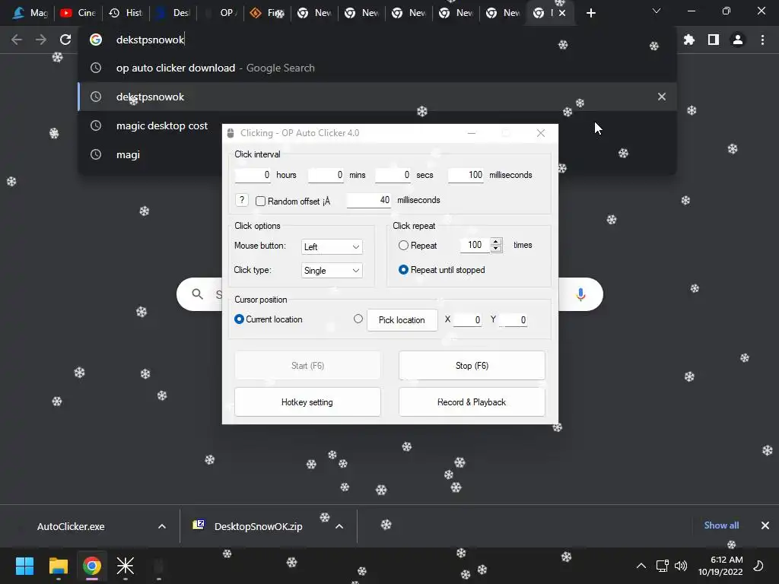Switch to the Mag tab
This screenshot has width=779, height=584.
coord(29,13)
